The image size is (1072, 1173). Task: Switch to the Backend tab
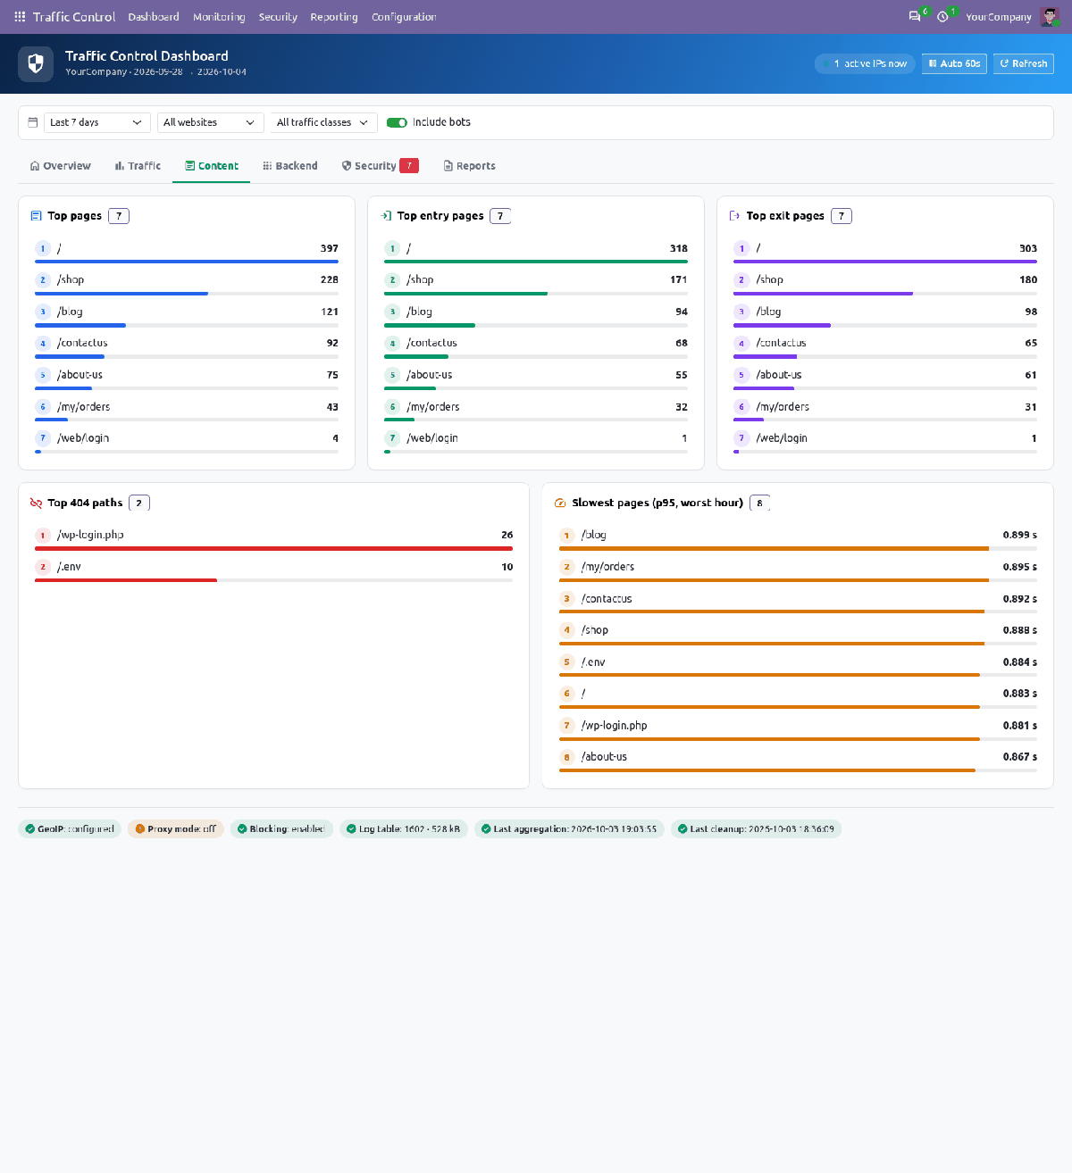[289, 166]
